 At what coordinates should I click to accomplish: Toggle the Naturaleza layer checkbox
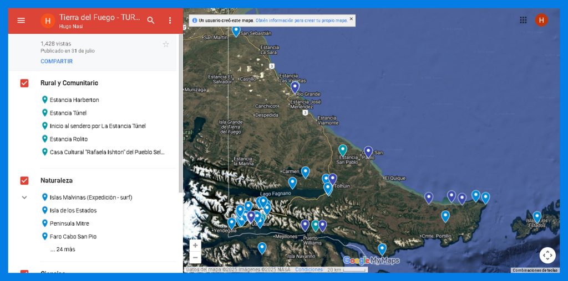pyautogui.click(x=24, y=180)
